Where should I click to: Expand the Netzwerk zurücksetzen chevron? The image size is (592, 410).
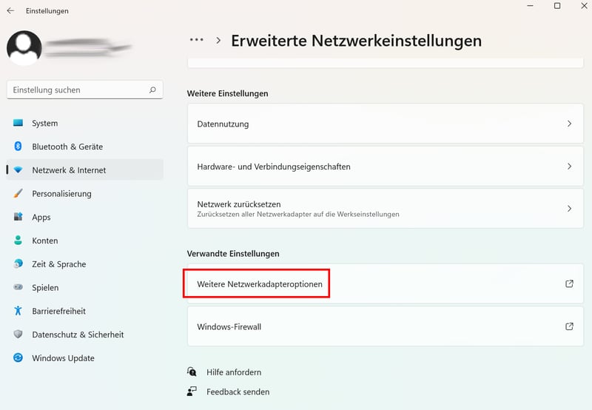click(x=569, y=209)
